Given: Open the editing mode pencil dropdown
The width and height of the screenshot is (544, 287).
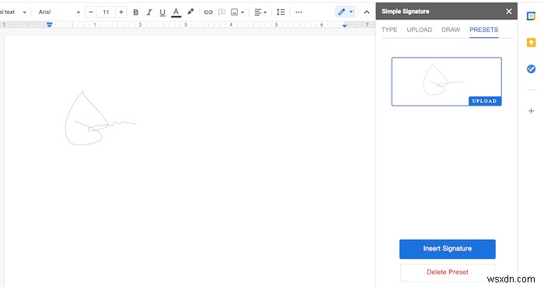Looking at the screenshot, I should point(345,12).
